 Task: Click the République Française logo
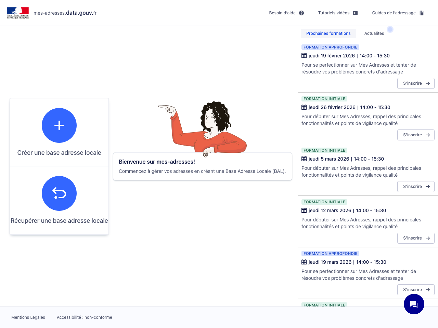click(18, 13)
